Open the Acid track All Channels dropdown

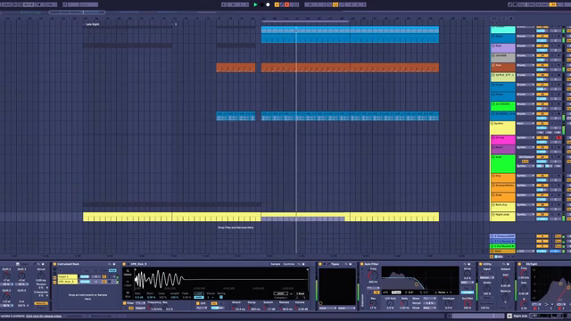(525, 157)
